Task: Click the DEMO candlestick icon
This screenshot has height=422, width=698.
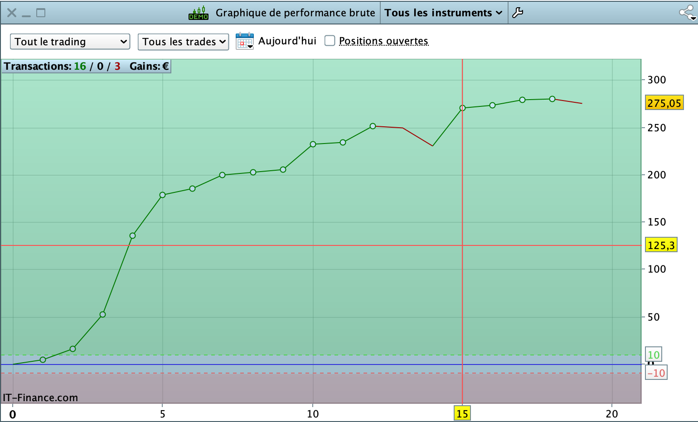Action: [x=199, y=13]
